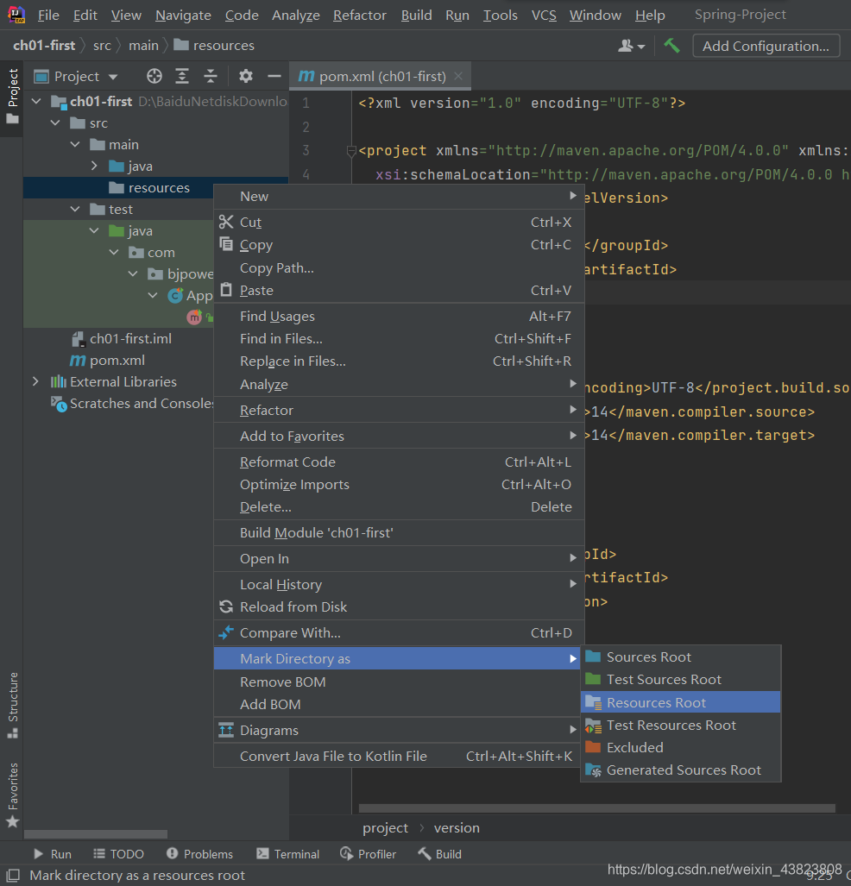Screen dimensions: 851x886
Task: Collapse the src folder in tree
Action: [x=55, y=123]
